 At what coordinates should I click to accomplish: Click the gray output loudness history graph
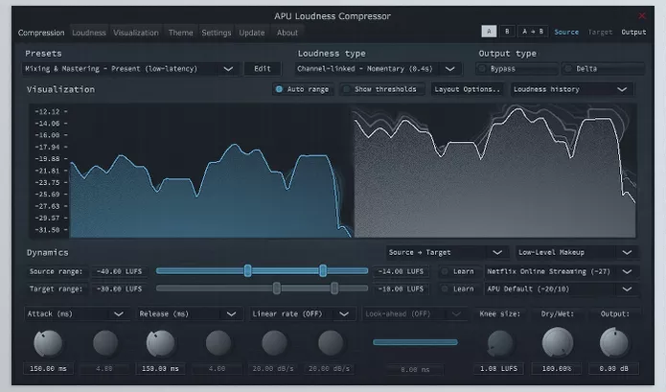pos(494,172)
